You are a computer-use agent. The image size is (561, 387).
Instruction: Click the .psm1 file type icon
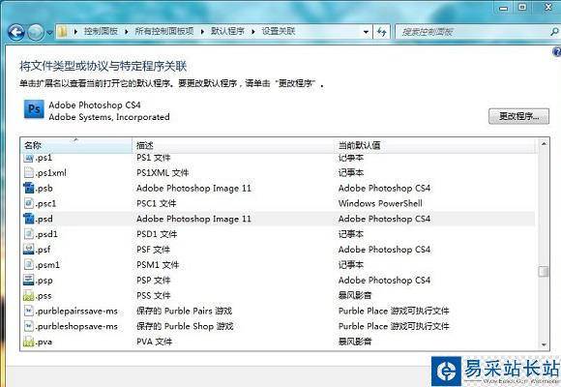coord(29,264)
